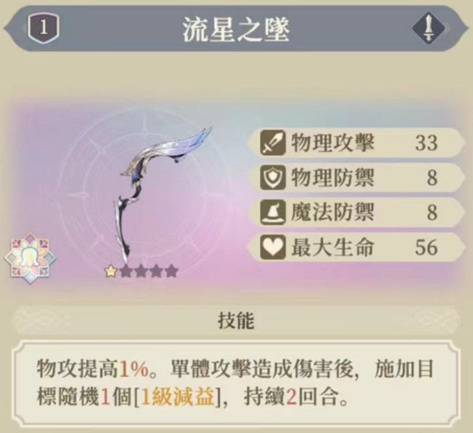Click the highlighted 1% value in skill text

click(134, 369)
